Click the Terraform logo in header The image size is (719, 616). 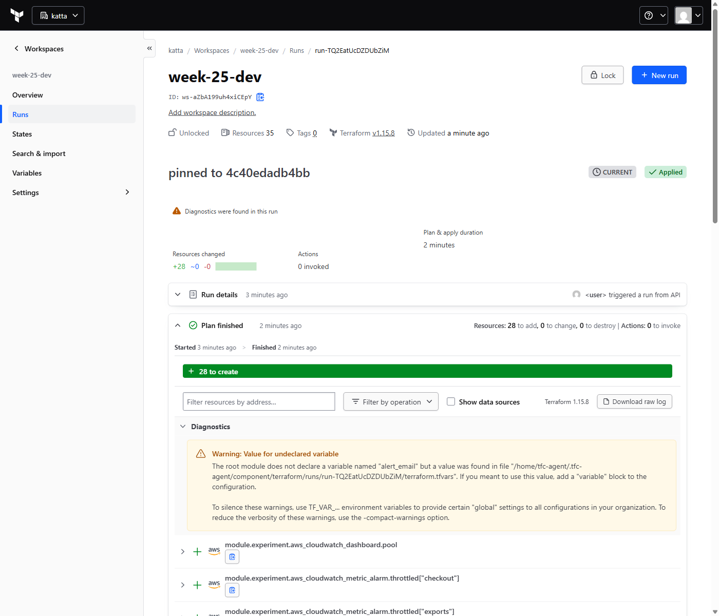point(17,15)
